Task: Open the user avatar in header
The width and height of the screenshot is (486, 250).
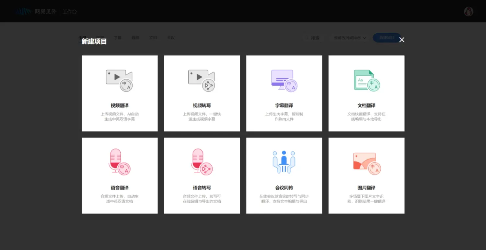Action: (469, 12)
